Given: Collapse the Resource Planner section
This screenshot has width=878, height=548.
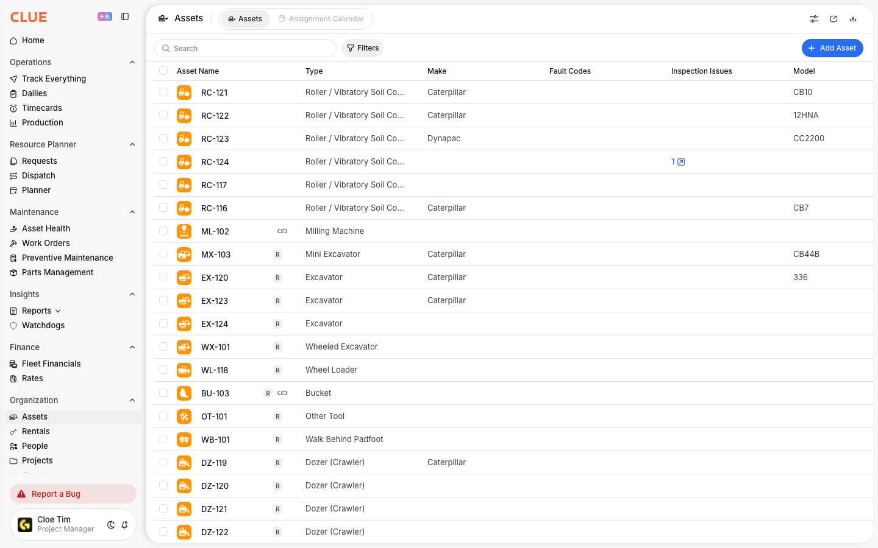Looking at the screenshot, I should (132, 144).
